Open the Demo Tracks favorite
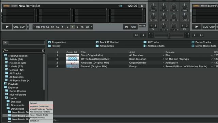Screen dimensions: 218x123 coord(201,42)
